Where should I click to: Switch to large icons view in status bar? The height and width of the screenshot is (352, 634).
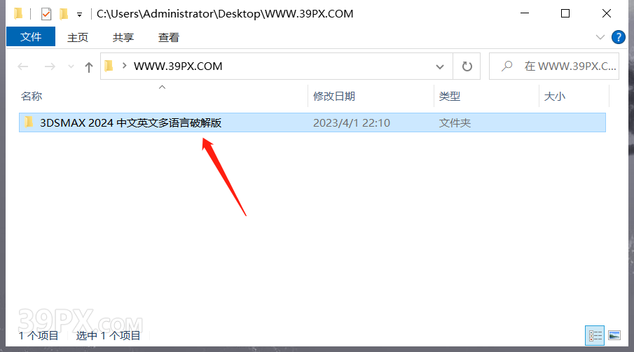pos(614,335)
